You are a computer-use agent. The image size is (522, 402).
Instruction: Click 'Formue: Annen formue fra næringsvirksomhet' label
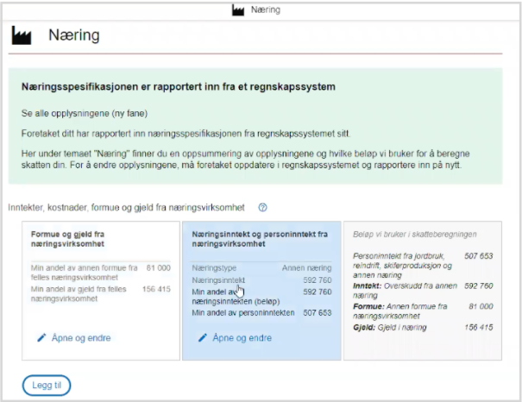coord(400,311)
